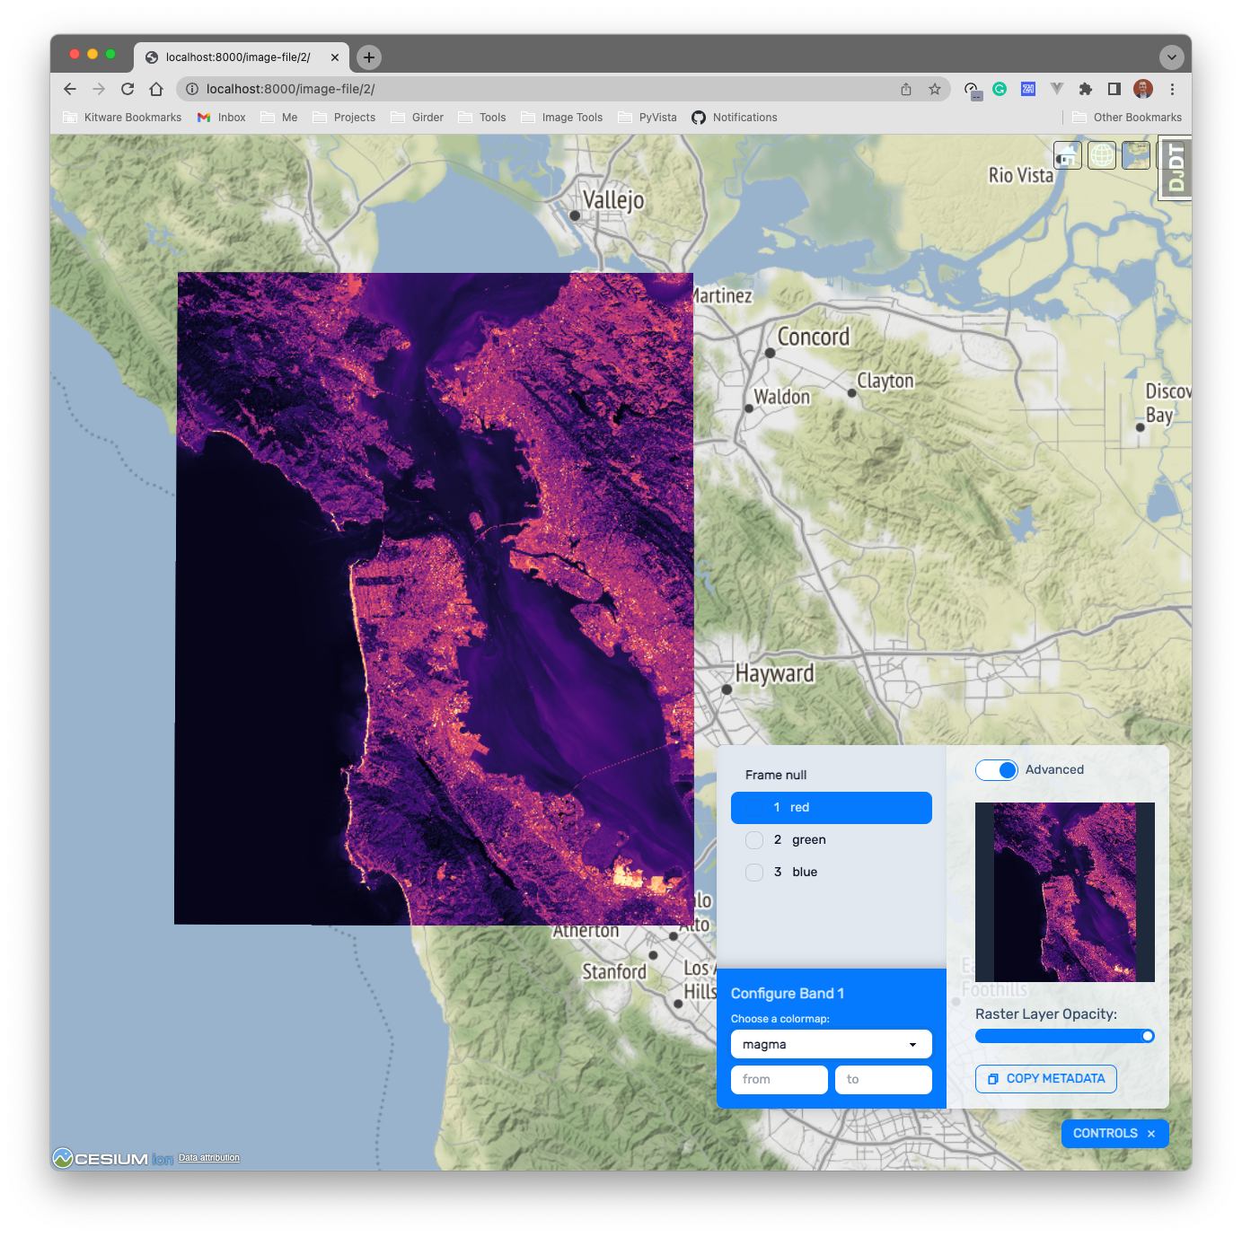Open the basemap picker thumbnail icon
The image size is (1242, 1237).
[x=1136, y=154]
